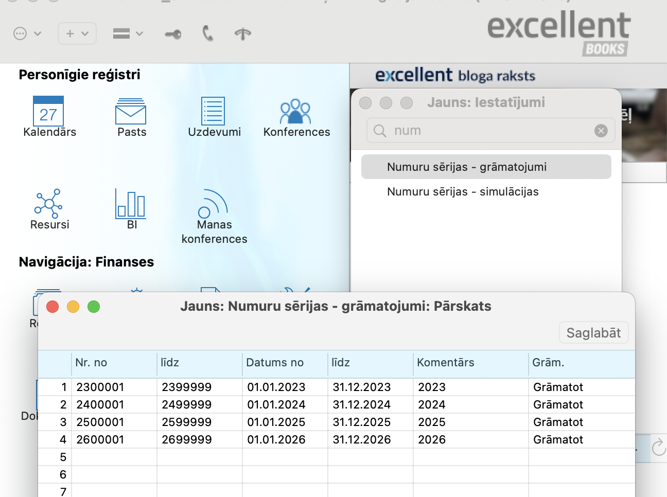Select Numuru sērijas - simulācijas entry
Screen dimensions: 667x497
pos(462,191)
